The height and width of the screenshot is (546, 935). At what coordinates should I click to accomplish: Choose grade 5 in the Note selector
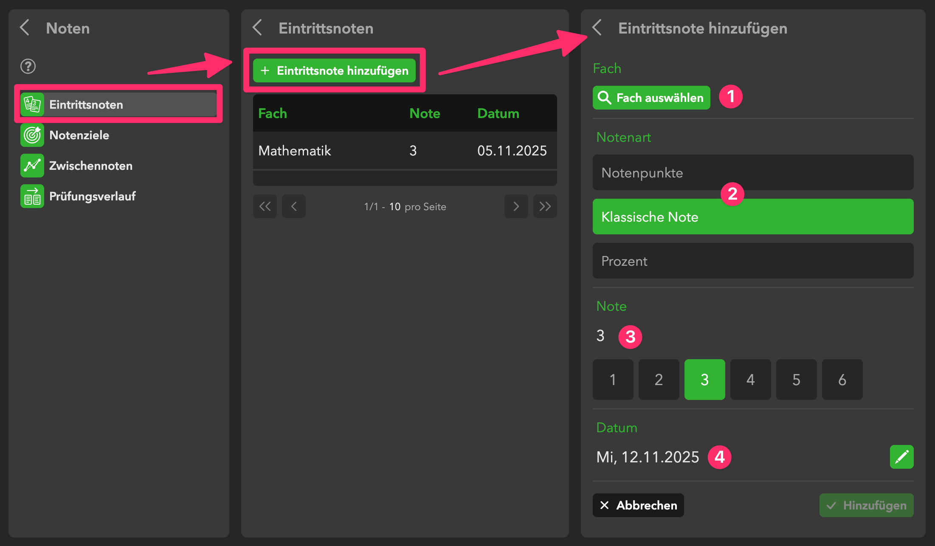pyautogui.click(x=796, y=380)
